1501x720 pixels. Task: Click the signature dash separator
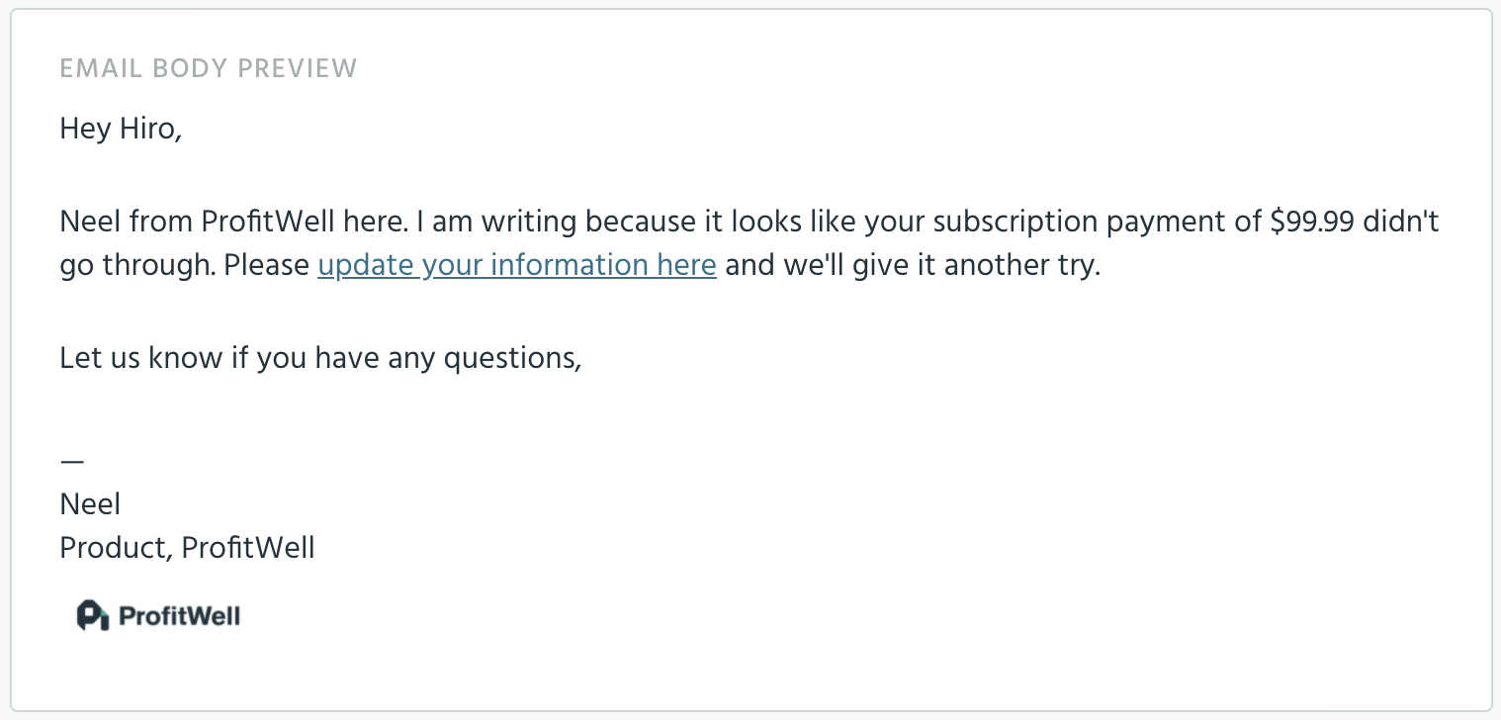(x=72, y=462)
